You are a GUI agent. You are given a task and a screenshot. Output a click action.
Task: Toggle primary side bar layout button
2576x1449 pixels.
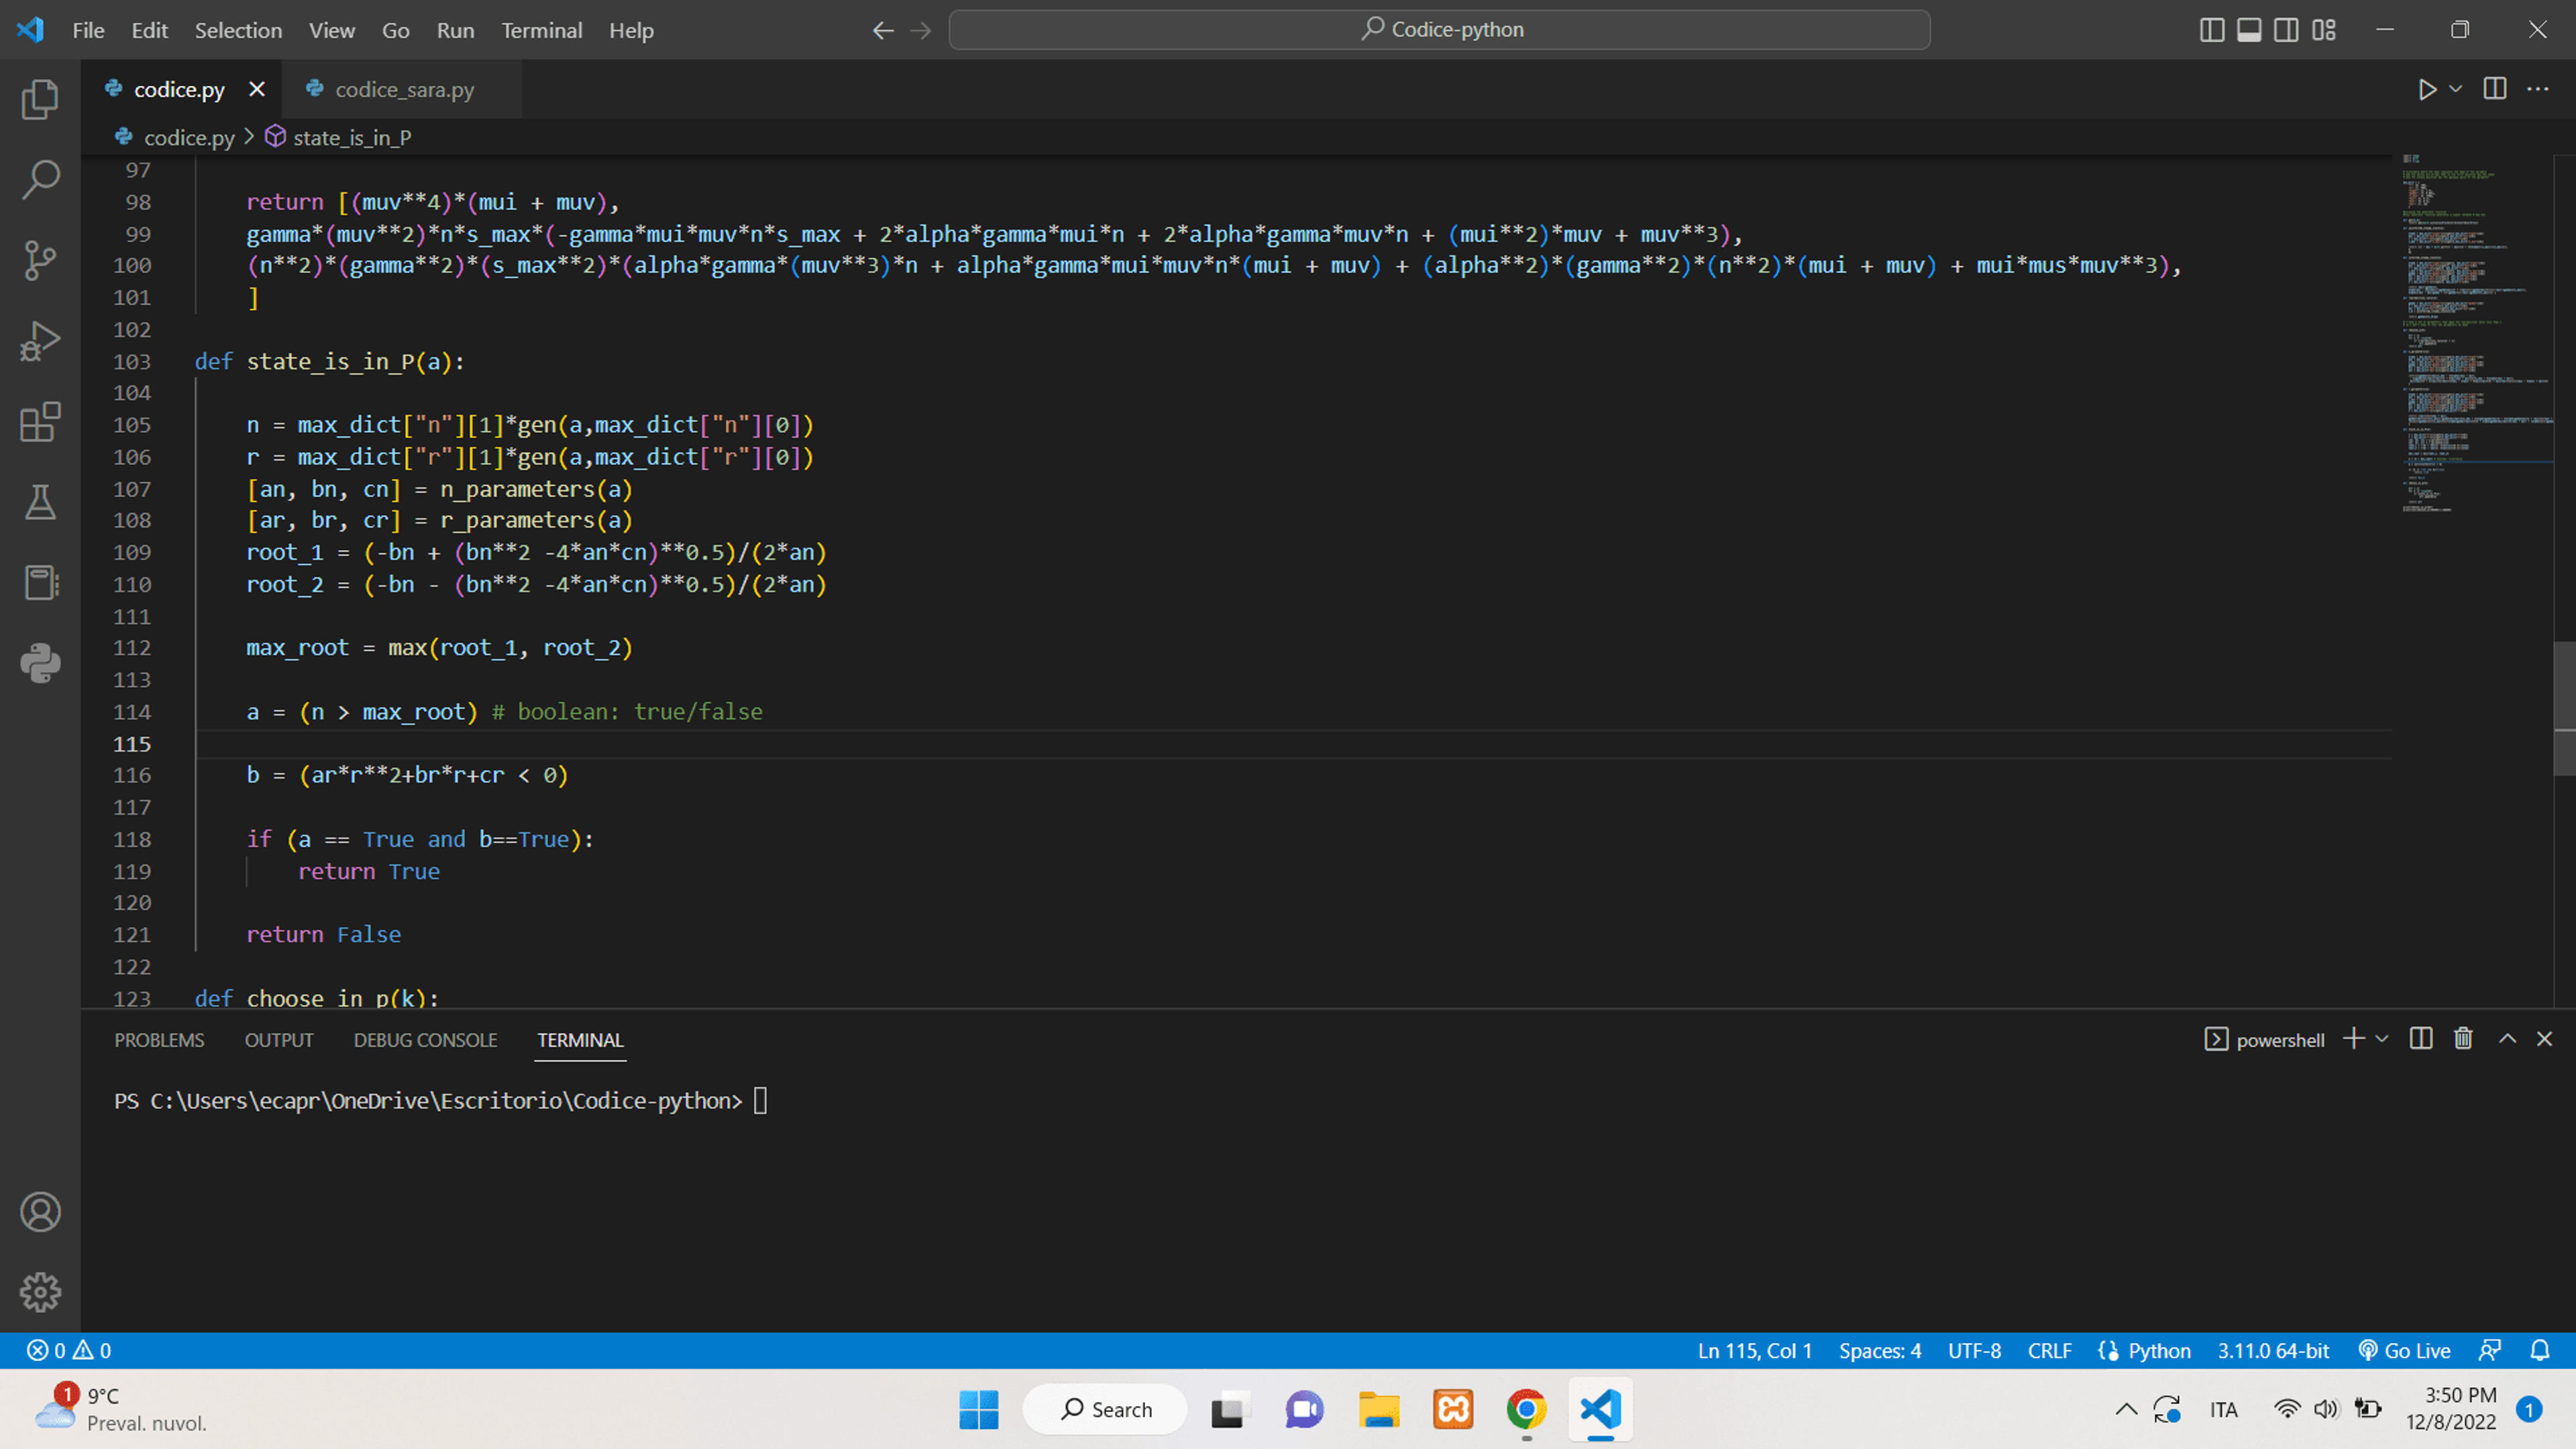[x=2212, y=30]
